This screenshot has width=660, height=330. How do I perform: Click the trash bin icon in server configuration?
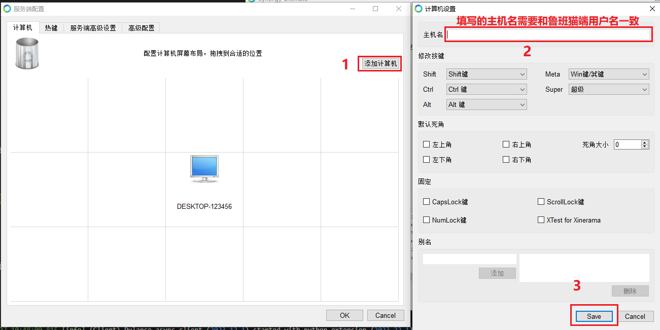[x=27, y=53]
